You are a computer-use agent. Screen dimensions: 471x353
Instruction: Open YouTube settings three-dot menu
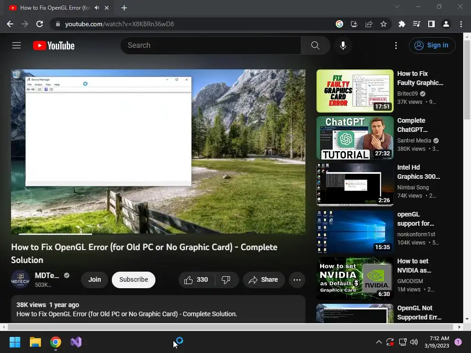396,46
